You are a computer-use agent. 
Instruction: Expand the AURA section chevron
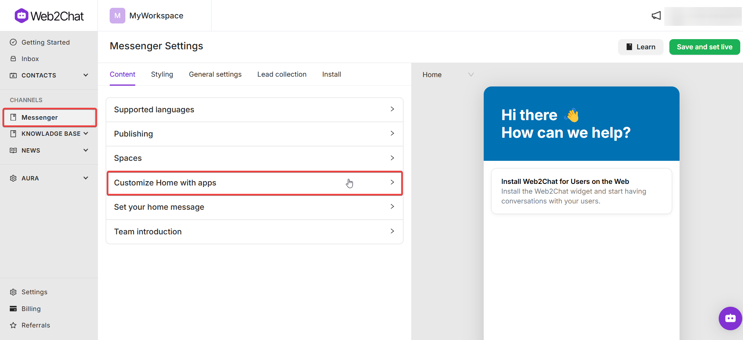[86, 178]
